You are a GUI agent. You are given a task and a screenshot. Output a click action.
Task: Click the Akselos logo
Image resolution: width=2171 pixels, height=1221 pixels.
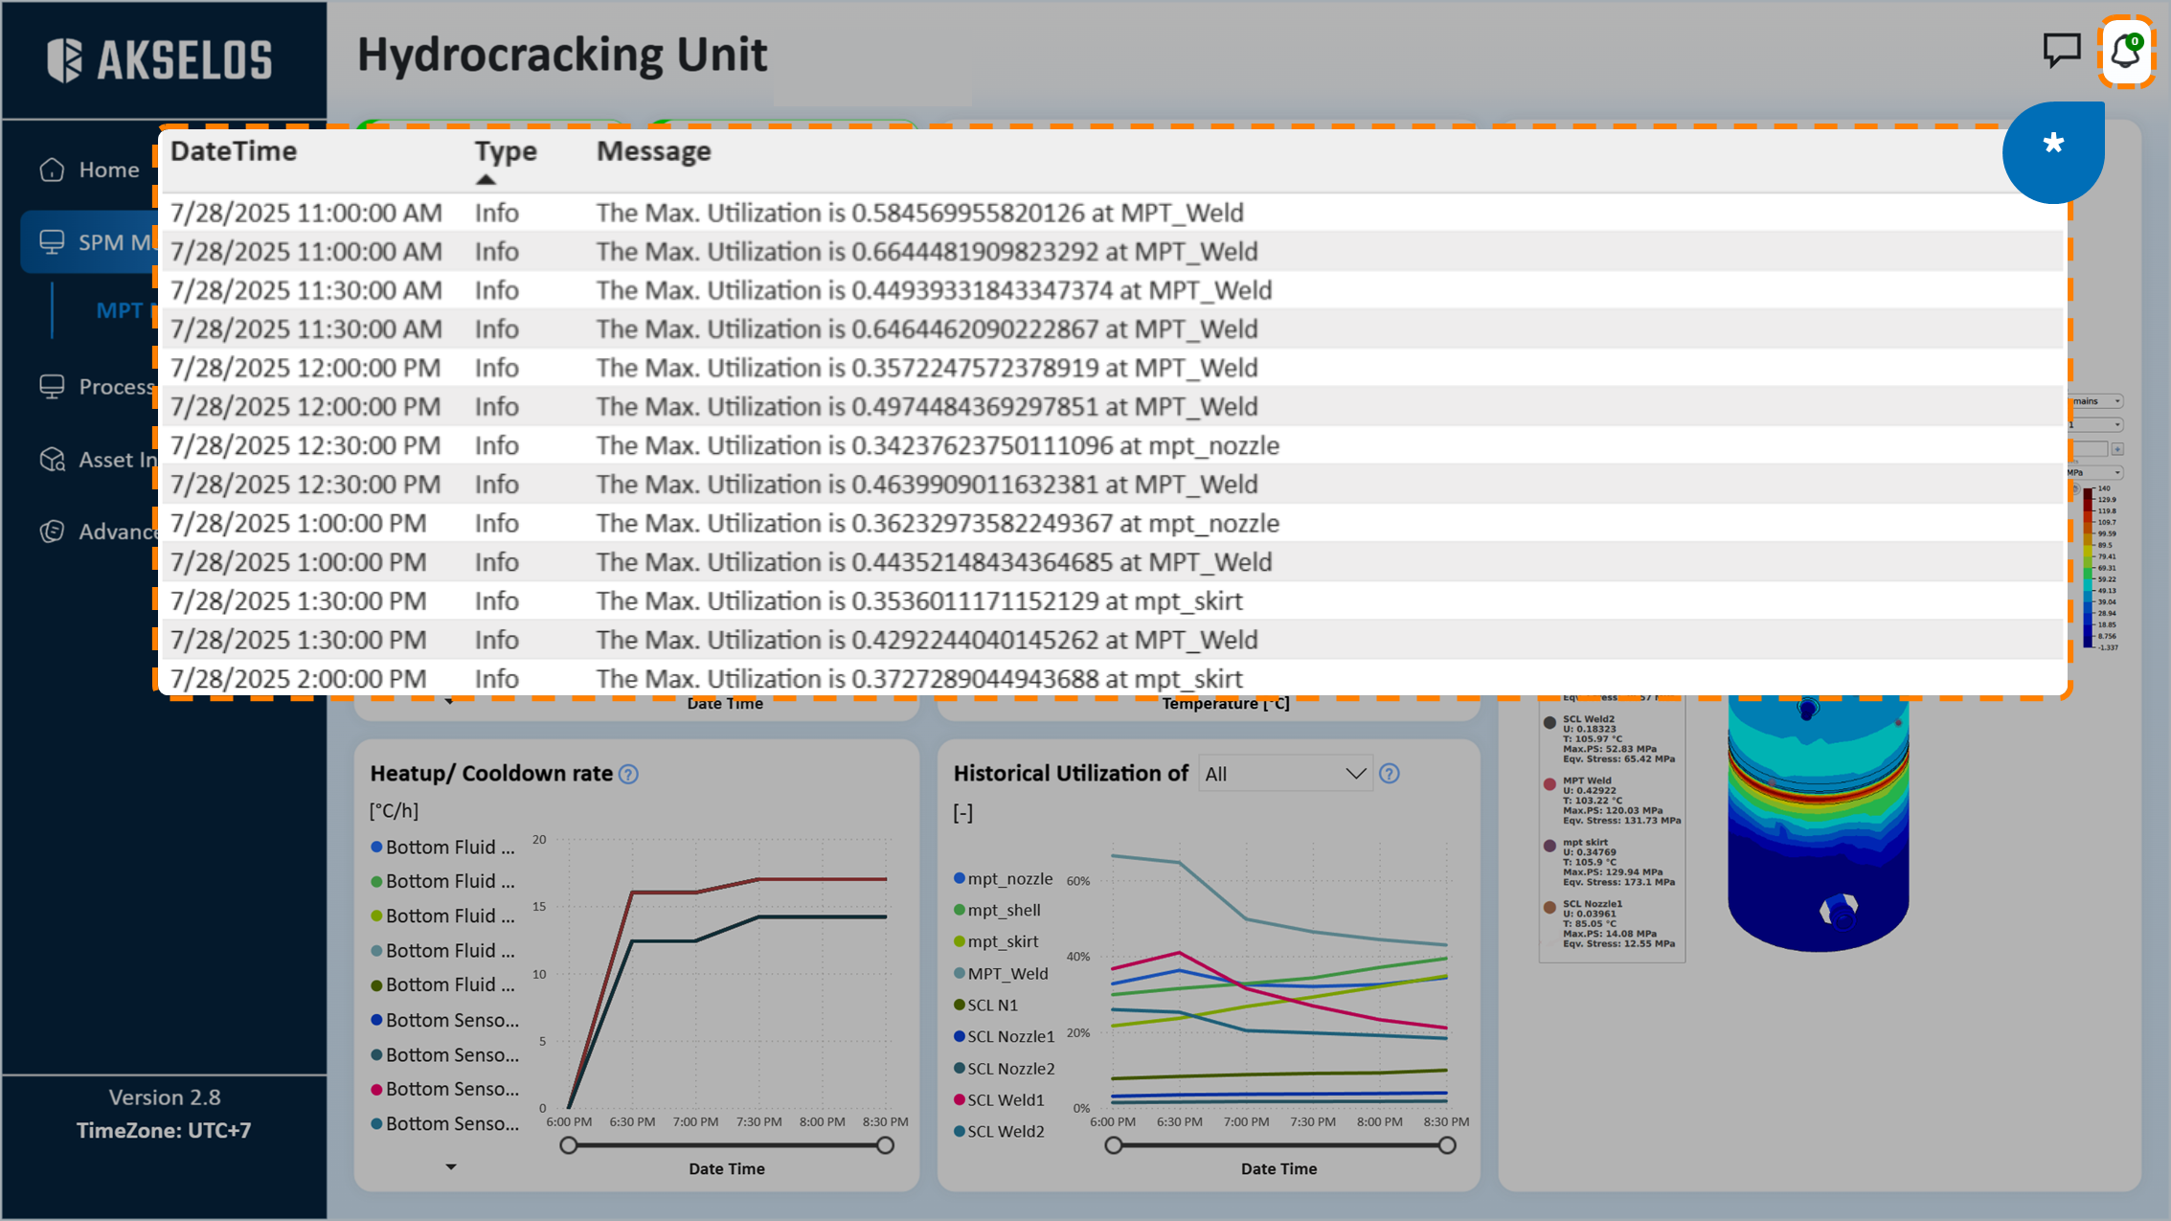(160, 59)
